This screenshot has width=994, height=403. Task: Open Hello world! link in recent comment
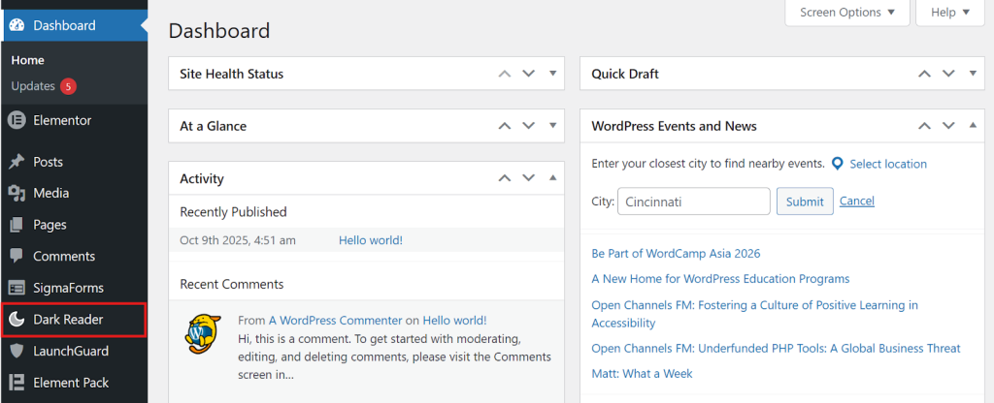tap(454, 320)
